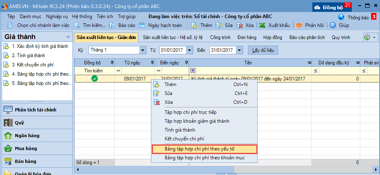Collapse the Giá thành sidebar panel
Screen dimensions: 380x175
68,37
